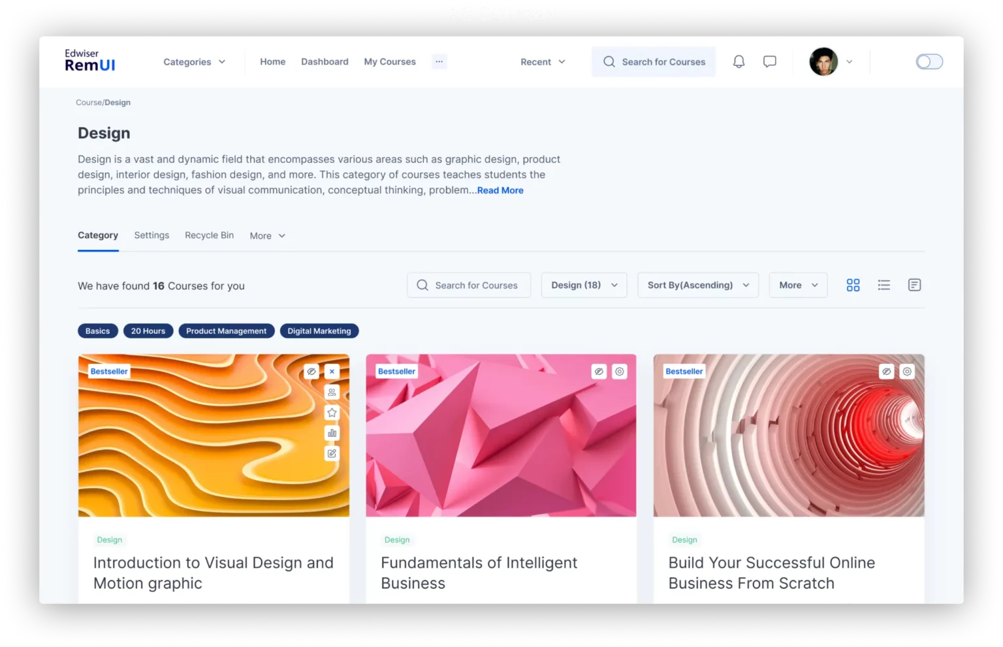Open notifications bell icon
Screen dimensions: 1003x647
click(x=739, y=61)
